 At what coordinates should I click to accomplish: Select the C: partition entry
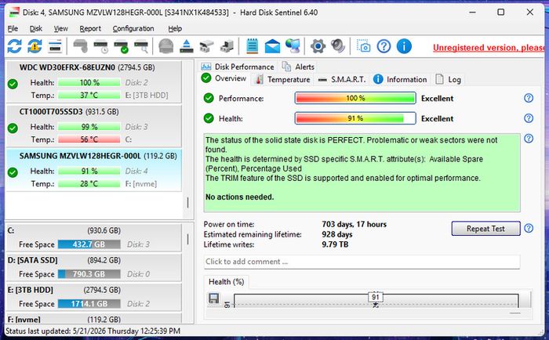[94, 237]
